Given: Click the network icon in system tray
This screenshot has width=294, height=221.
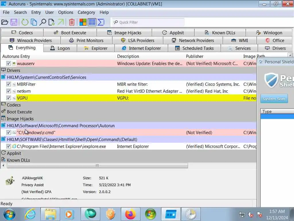Looking at the screenshot, I should (242, 214).
